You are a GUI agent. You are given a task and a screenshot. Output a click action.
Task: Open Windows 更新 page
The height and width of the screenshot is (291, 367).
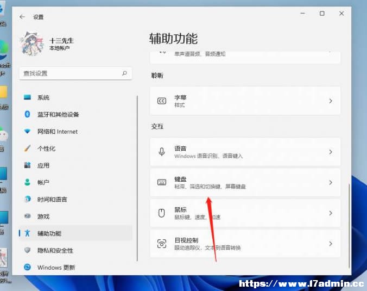[75, 267]
